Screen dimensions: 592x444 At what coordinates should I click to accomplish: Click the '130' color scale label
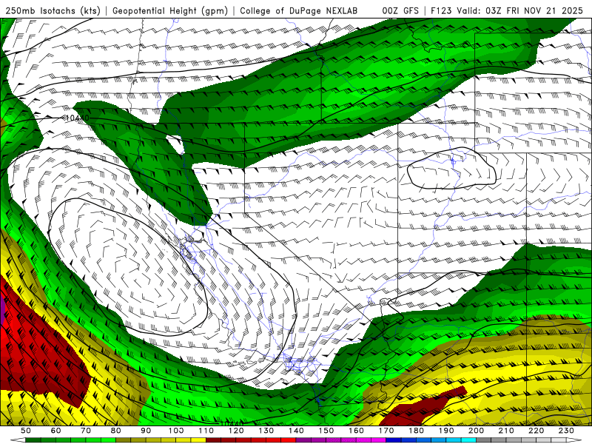(266, 431)
